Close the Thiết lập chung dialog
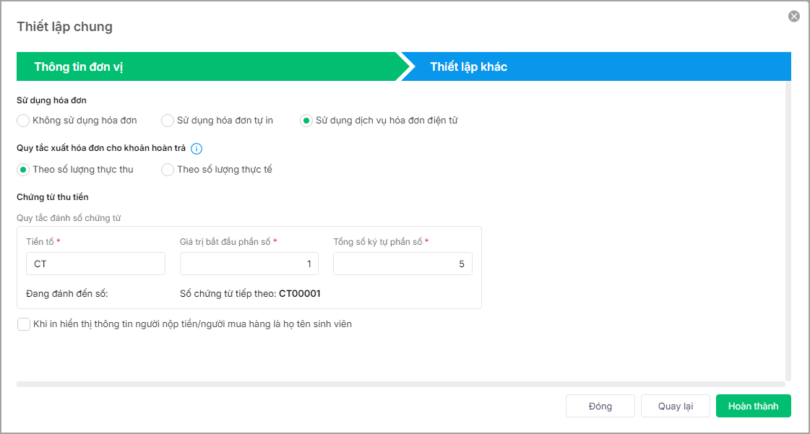Image resolution: width=810 pixels, height=434 pixels. [x=793, y=16]
